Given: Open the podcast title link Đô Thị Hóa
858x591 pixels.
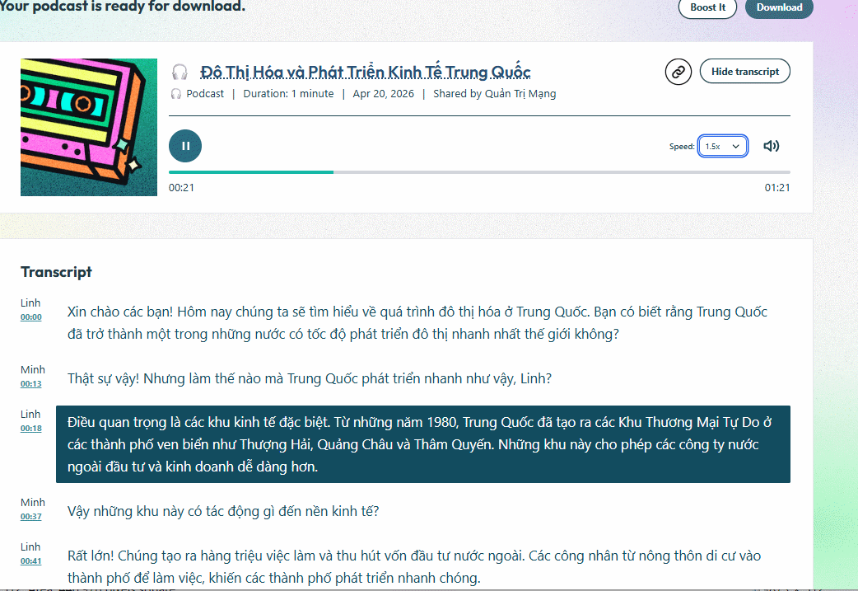Looking at the screenshot, I should coord(365,72).
